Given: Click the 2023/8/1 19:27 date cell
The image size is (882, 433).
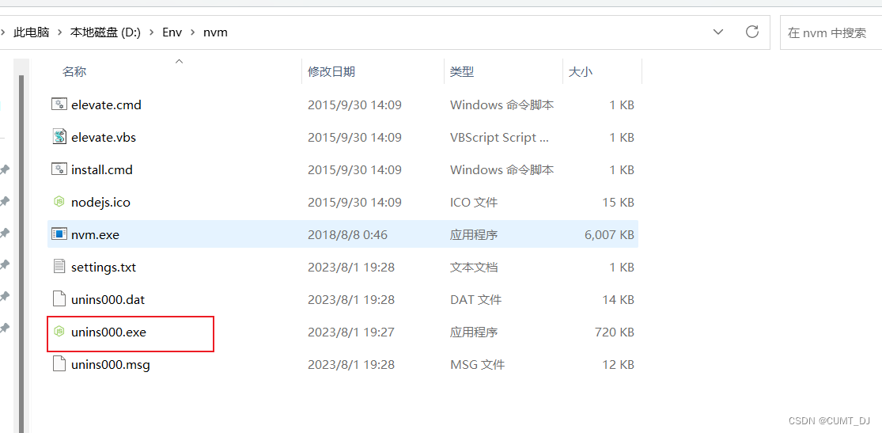Looking at the screenshot, I should tap(351, 332).
